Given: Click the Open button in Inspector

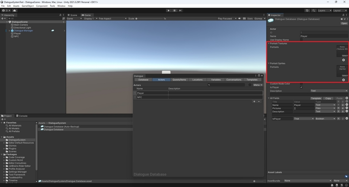Looking at the screenshot, I should [344, 23].
